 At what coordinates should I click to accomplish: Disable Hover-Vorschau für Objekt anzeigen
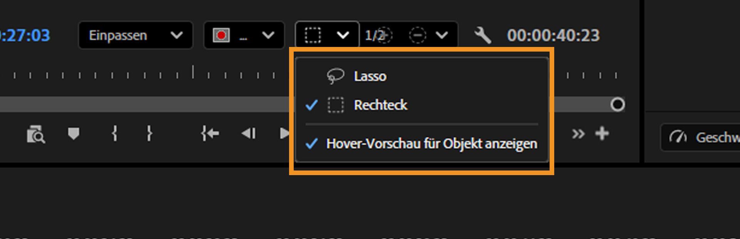[x=431, y=143]
